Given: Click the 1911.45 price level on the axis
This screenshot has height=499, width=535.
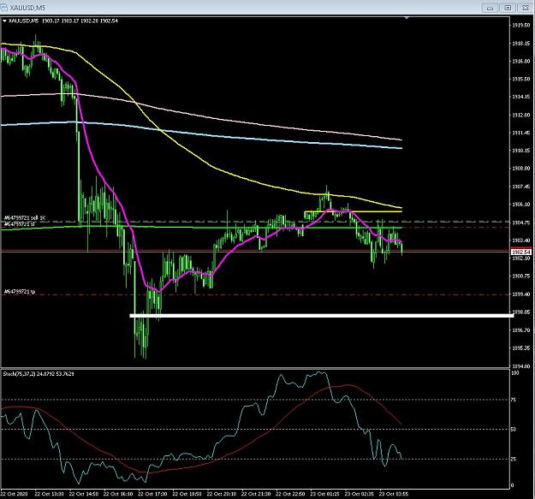Looking at the screenshot, I should click(521, 133).
